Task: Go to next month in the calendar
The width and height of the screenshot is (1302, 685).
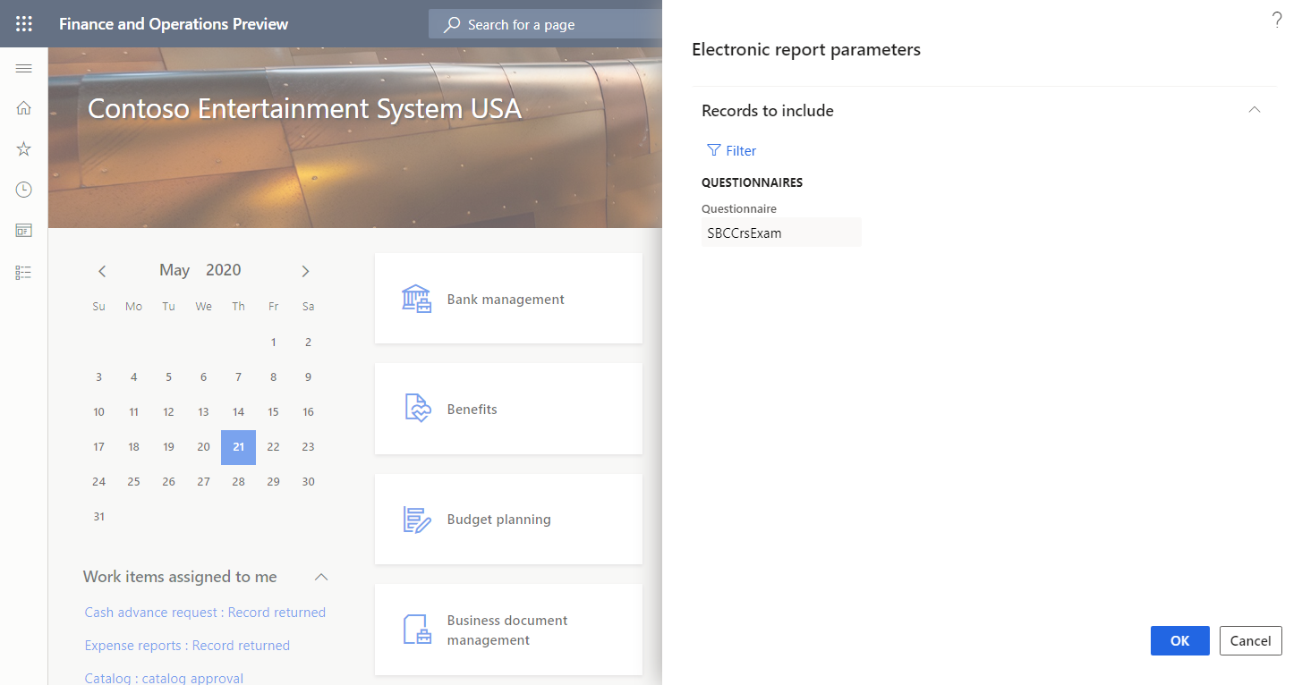Action: 305,270
